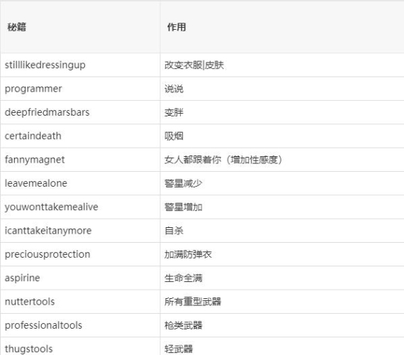Click the 加满防弹衣 effect text
The width and height of the screenshot is (404, 355).
pos(188,255)
